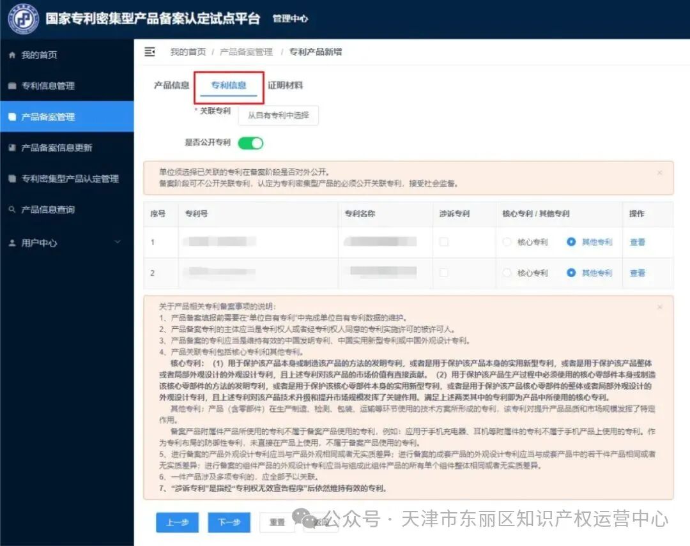
Task: Click the platform logo in the header
Action: click(23, 19)
